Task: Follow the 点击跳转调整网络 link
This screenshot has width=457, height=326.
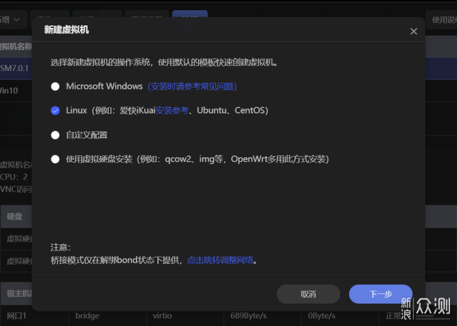Action: pyautogui.click(x=220, y=260)
